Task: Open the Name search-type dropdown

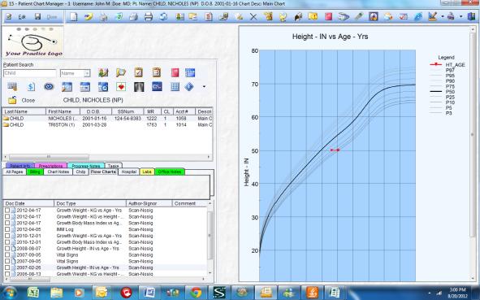Action: 87,73
